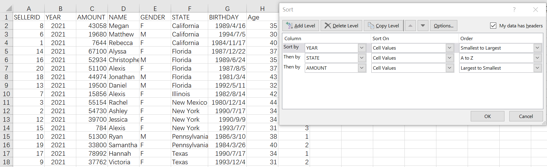Select column C header

point(92,9)
